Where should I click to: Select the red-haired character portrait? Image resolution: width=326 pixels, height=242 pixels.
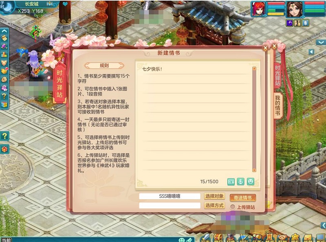(258, 9)
